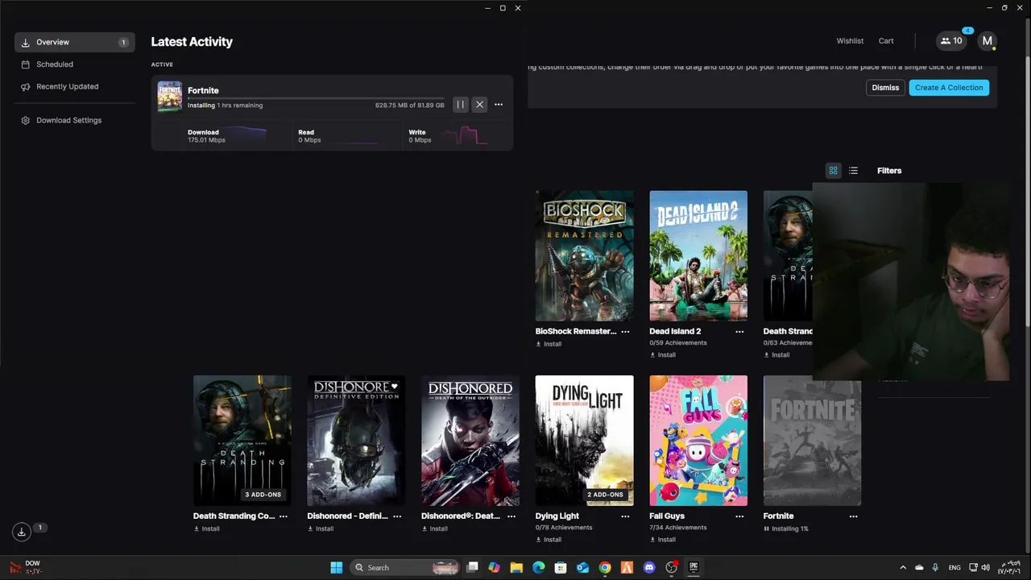This screenshot has height=580, width=1031.
Task: Install BioShock Remastered
Action: point(548,344)
